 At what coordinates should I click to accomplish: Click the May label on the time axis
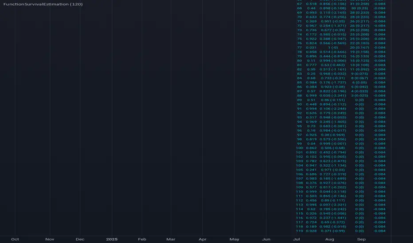(234, 239)
